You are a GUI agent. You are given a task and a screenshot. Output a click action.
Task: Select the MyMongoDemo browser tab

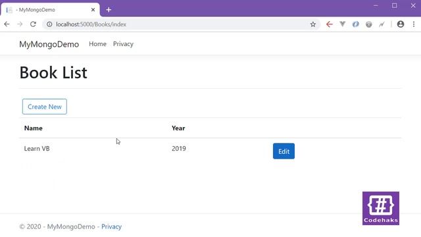click(x=50, y=10)
